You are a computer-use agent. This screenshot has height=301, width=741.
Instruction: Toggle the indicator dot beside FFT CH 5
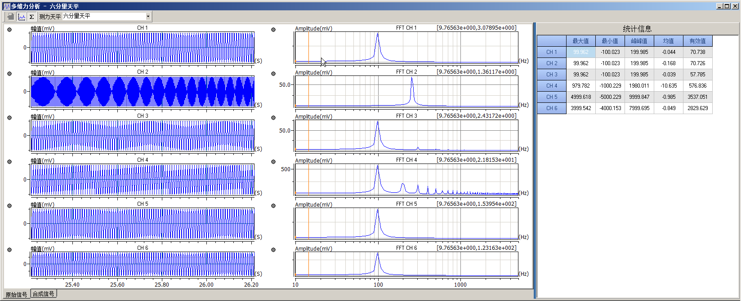tap(273, 206)
